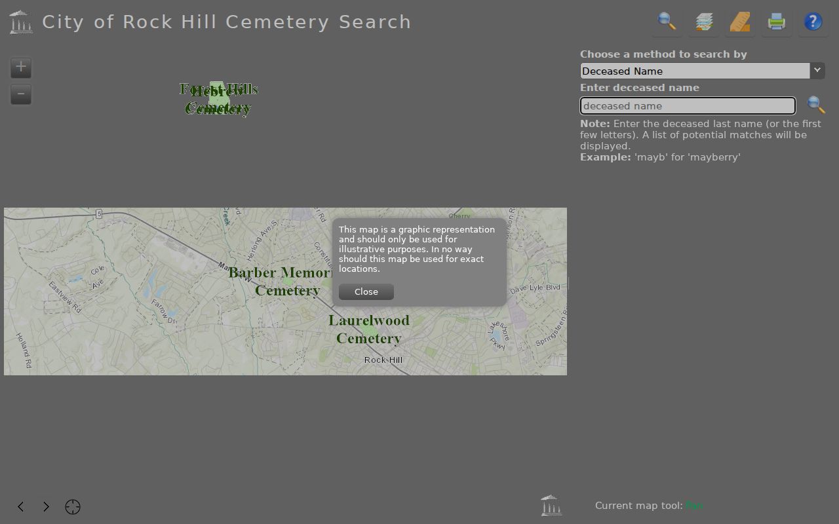This screenshot has height=524, width=839.
Task: Zoom in with the plus button
Action: (x=21, y=67)
